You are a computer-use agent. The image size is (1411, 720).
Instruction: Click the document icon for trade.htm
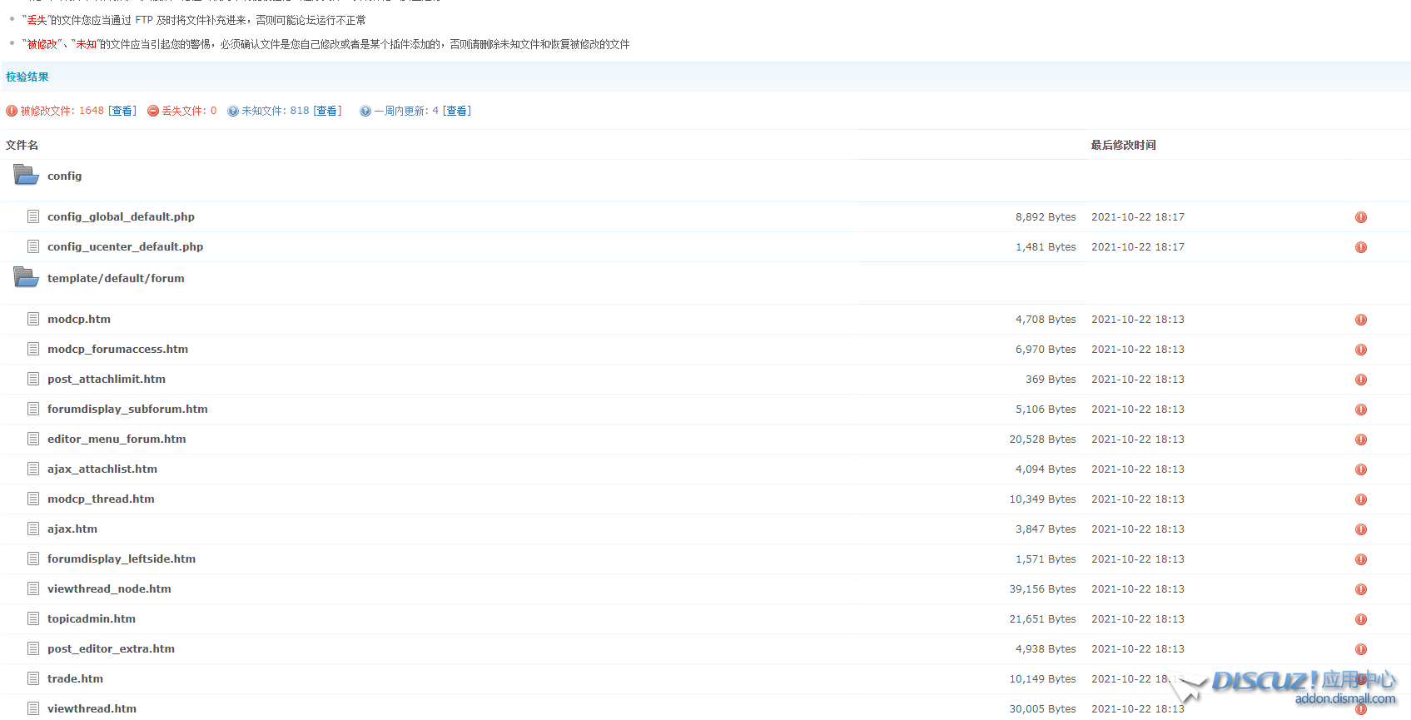point(33,678)
